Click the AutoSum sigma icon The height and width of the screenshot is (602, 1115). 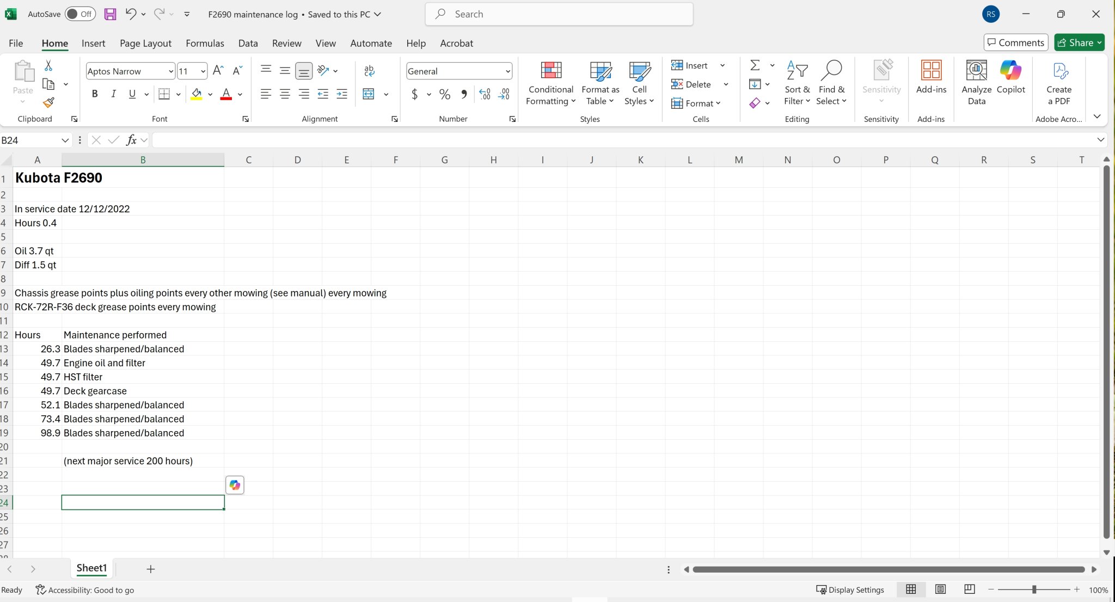[x=755, y=65]
